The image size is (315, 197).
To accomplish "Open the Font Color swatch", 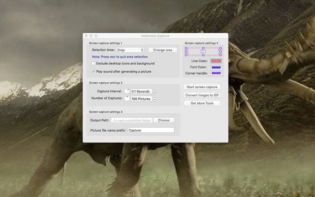I will coord(216,67).
